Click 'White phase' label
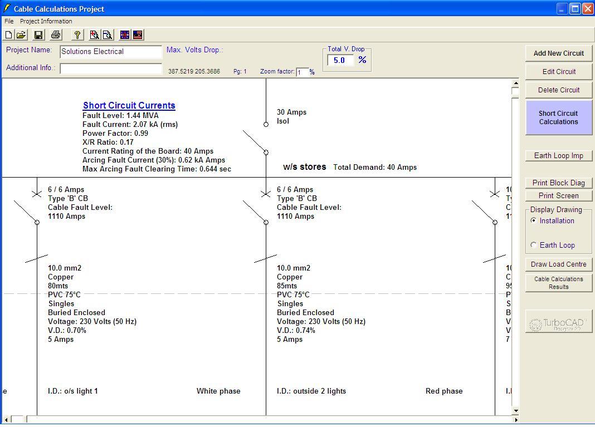This screenshot has height=427, width=595. click(x=218, y=391)
